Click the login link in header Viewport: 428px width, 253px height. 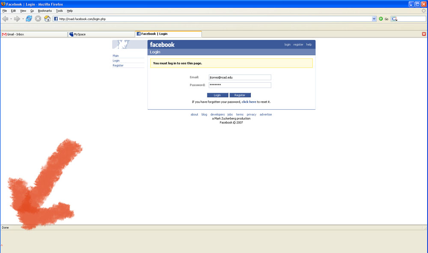(x=288, y=45)
